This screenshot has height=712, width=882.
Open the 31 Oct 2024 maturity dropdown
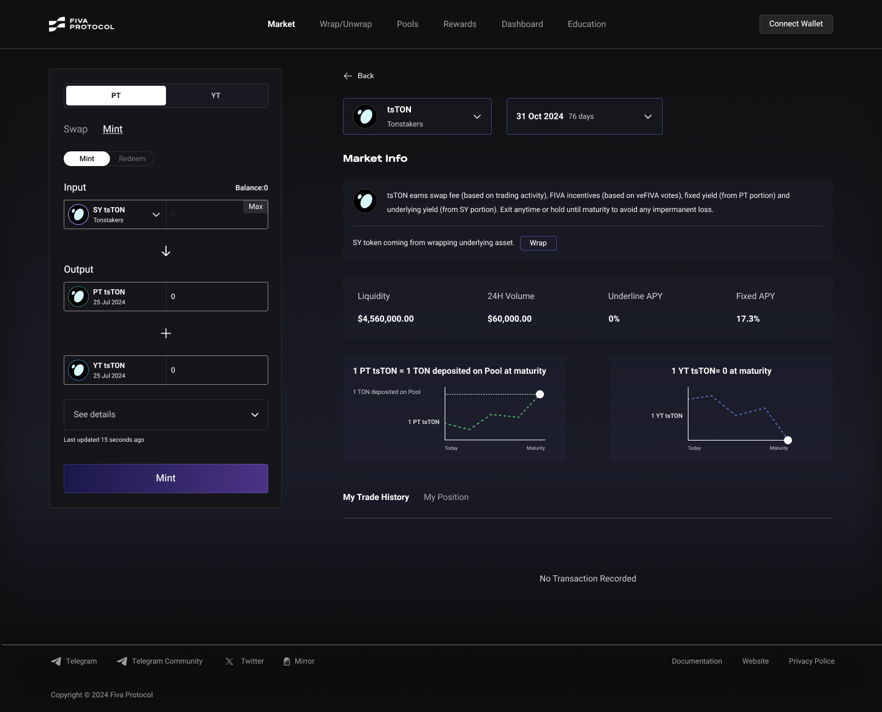click(584, 116)
